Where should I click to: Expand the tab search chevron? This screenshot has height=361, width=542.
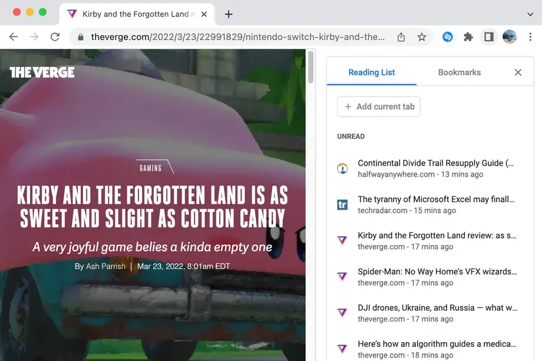click(x=530, y=14)
